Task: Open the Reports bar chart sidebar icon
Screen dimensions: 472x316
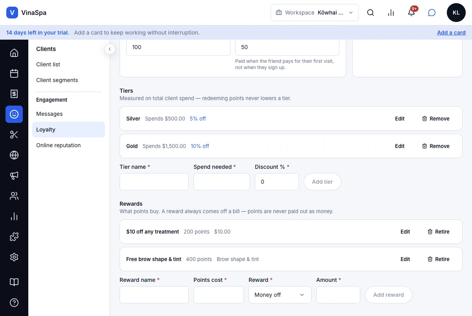Action: tap(14, 216)
